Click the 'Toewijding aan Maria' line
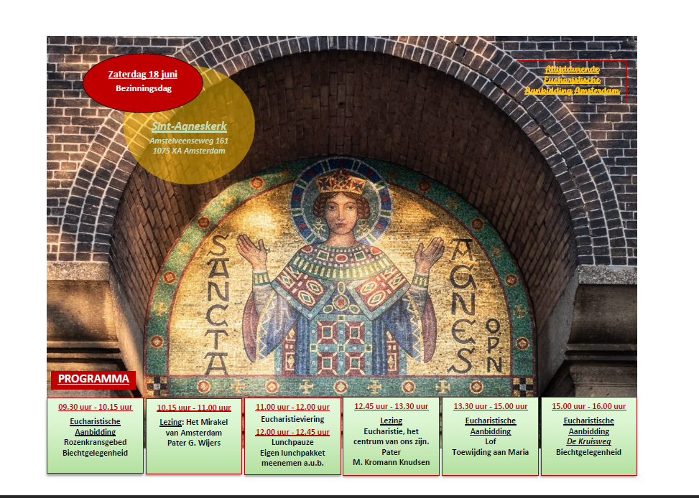 pos(491,452)
